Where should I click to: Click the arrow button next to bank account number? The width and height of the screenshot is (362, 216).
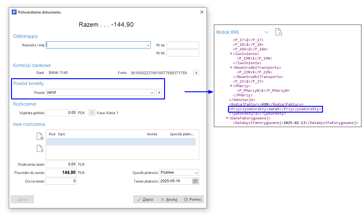(x=196, y=73)
